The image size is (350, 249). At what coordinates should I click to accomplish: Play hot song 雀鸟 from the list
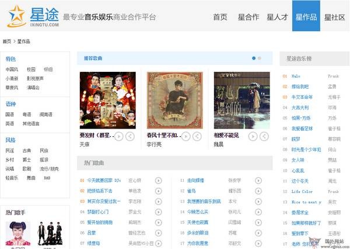point(259,191)
